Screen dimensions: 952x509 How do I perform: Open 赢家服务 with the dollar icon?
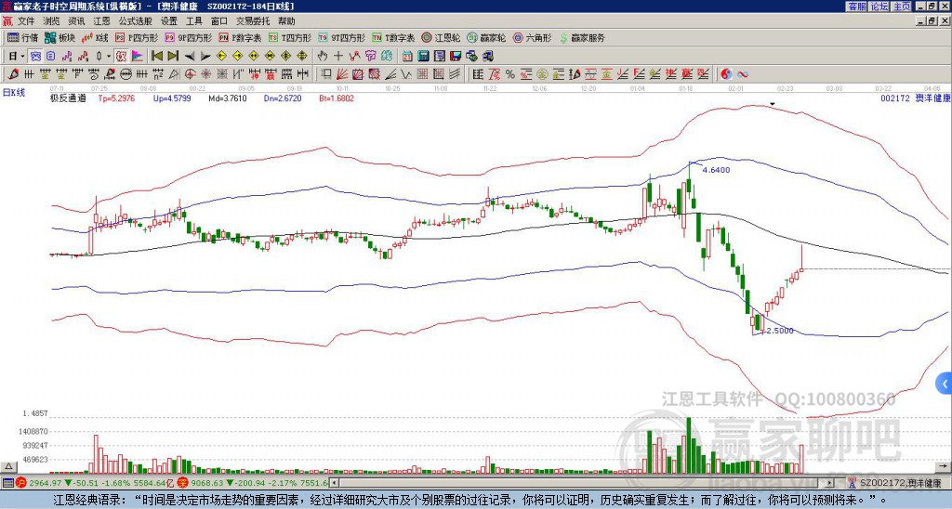tap(582, 37)
